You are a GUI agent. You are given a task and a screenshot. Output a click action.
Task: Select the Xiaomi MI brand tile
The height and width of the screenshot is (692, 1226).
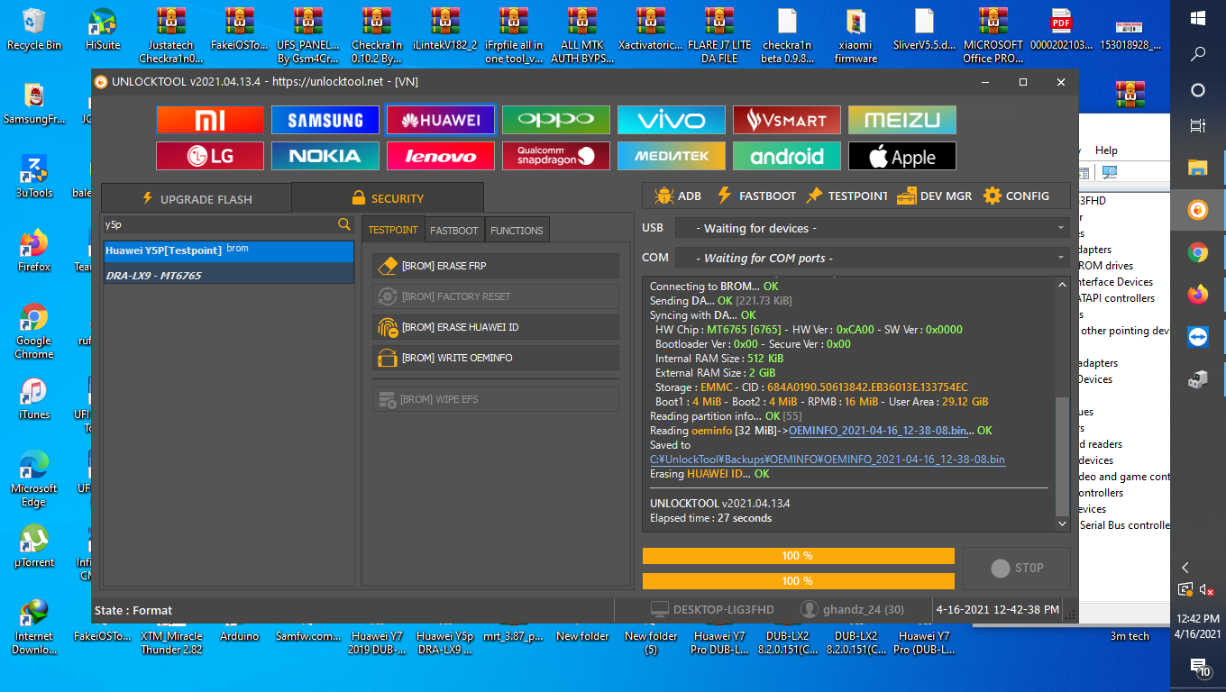(x=210, y=120)
